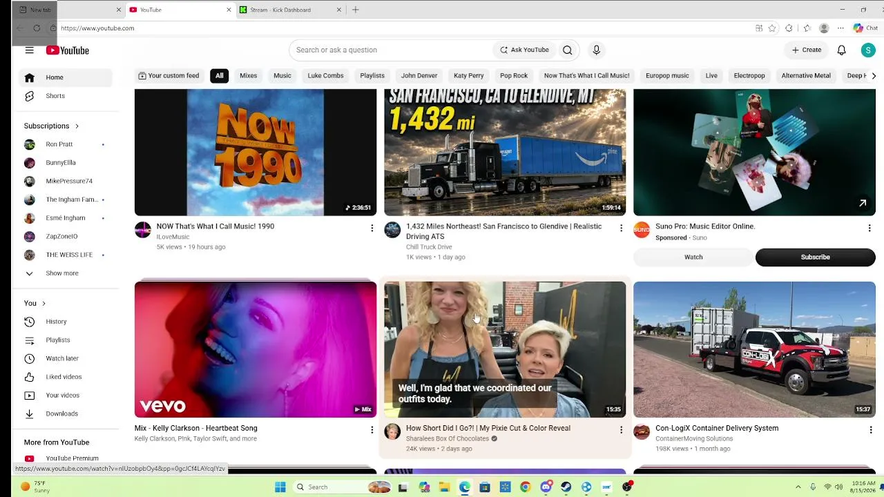Show hidden system tray icons
Screen dimensions: 884x497
(798, 487)
